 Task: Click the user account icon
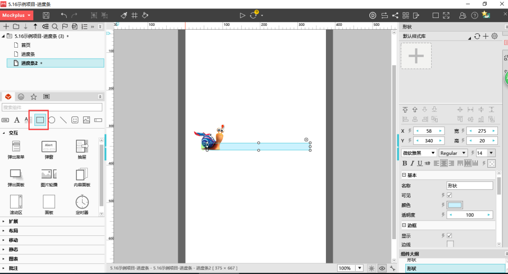coord(462,15)
